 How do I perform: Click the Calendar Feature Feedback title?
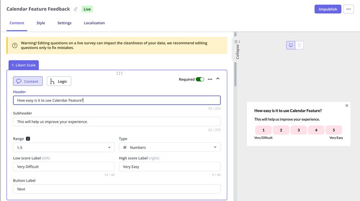tap(38, 9)
